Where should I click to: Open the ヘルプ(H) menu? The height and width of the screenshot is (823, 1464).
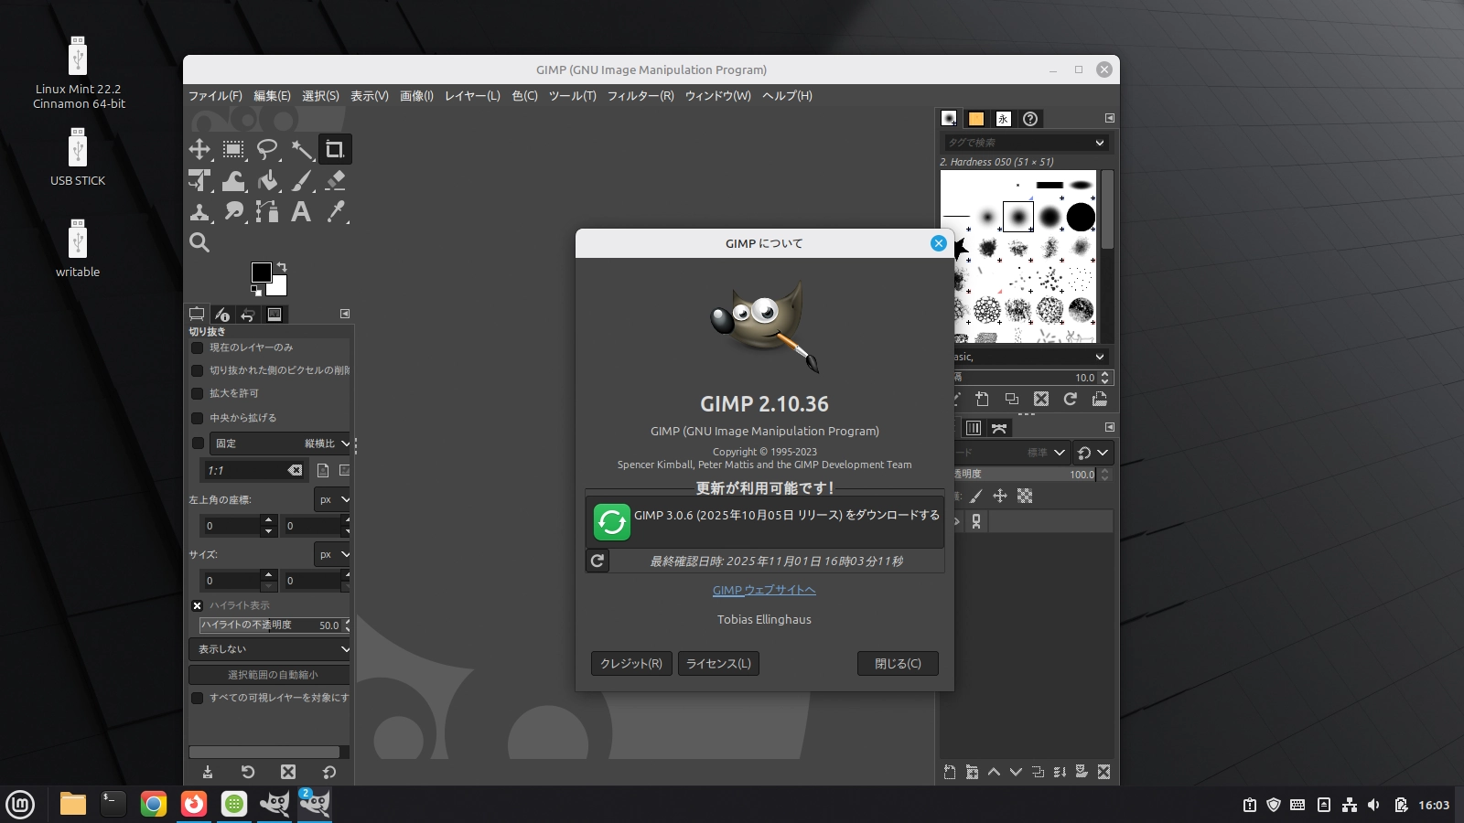click(787, 95)
